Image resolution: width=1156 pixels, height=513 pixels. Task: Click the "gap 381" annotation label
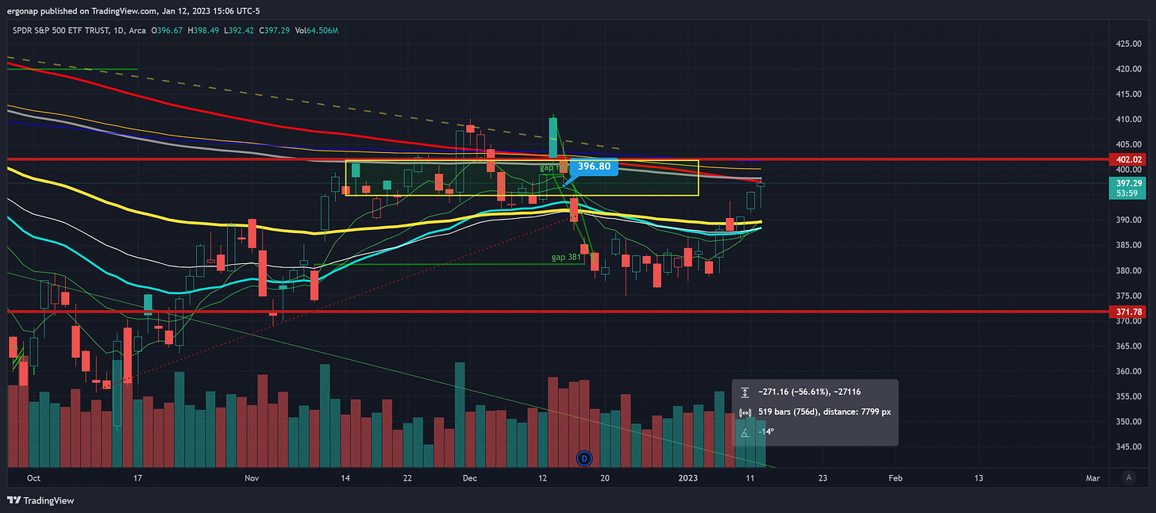pyautogui.click(x=567, y=258)
